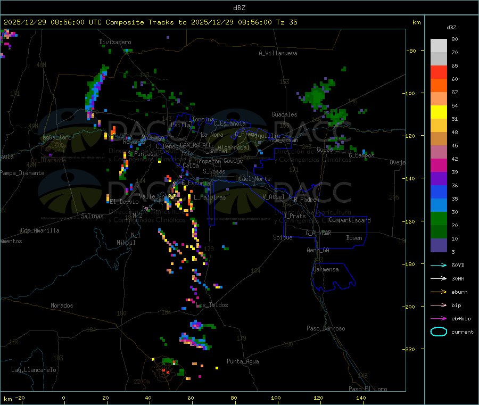Pick the dark orange swatch between 60 and 57
479x405 pixels.
pos(439,86)
